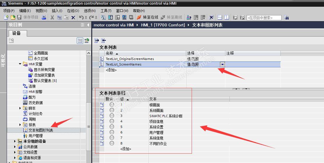Screen dimensions: 324x163
Task: Open the 编辑(E) menu
Action: pyautogui.click(x=25, y=11)
